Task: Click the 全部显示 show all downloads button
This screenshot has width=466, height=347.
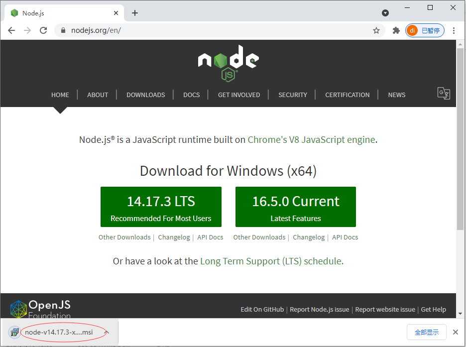Action: [x=427, y=332]
